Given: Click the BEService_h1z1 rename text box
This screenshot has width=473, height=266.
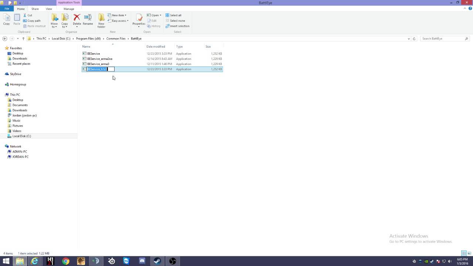Looking at the screenshot, I should point(101,69).
